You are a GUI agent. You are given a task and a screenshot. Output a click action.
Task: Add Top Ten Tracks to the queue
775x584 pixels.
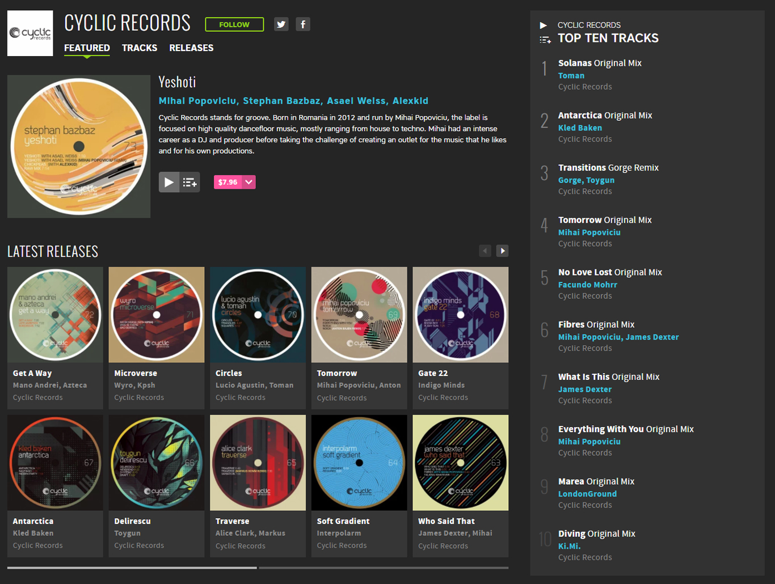(x=545, y=40)
